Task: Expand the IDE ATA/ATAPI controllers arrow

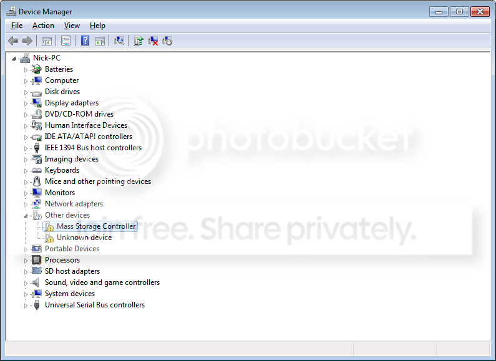Action: click(x=26, y=137)
